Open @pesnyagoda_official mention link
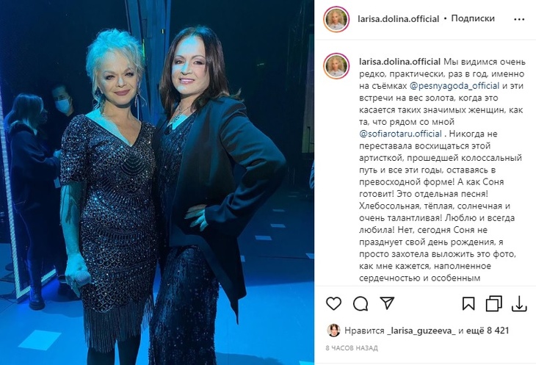 pyautogui.click(x=454, y=86)
